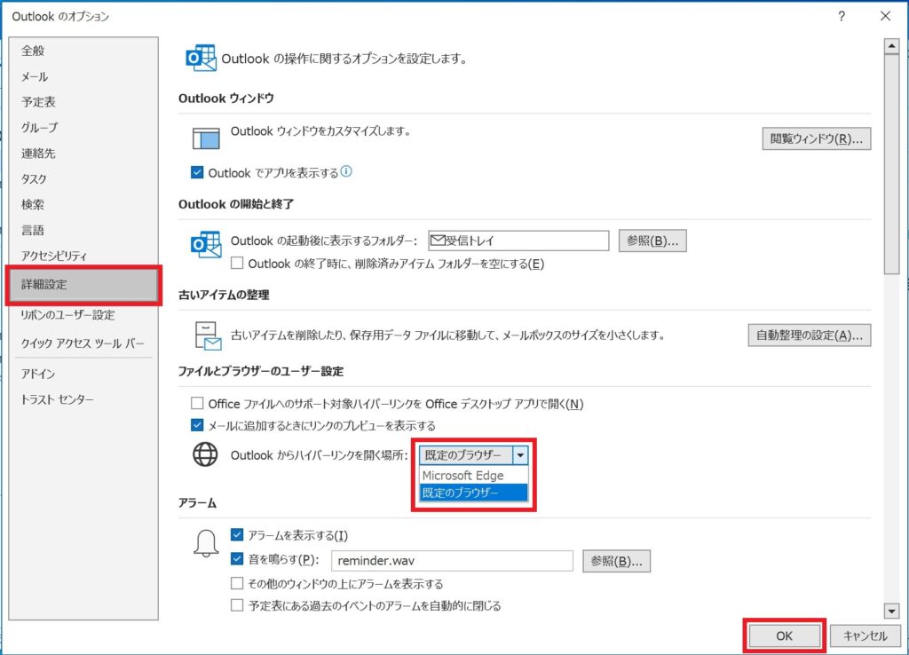This screenshot has width=909, height=655.
Task: Enable その他のウィンドウの上にアラームを表示する
Action: coord(236,582)
